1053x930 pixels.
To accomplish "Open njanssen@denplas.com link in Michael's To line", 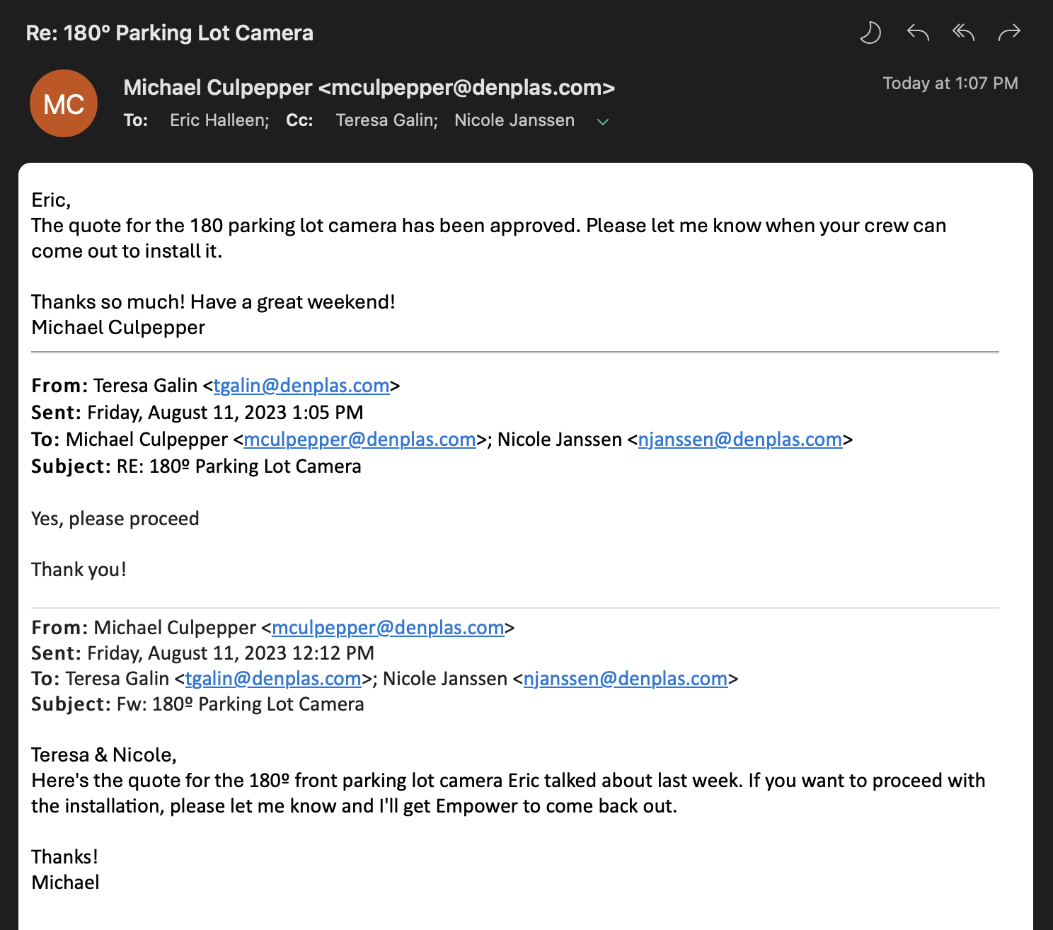I will click(x=626, y=679).
